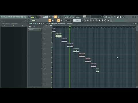The width and height of the screenshot is (138, 103).
Task: Mute Track 3 using its green dot
Action: tap(51, 42)
